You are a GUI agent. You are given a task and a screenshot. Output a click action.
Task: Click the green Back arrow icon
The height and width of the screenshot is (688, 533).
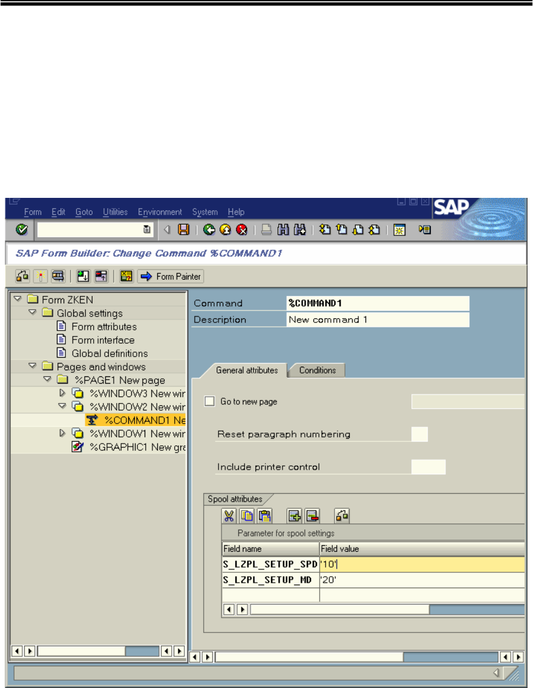pos(209,230)
